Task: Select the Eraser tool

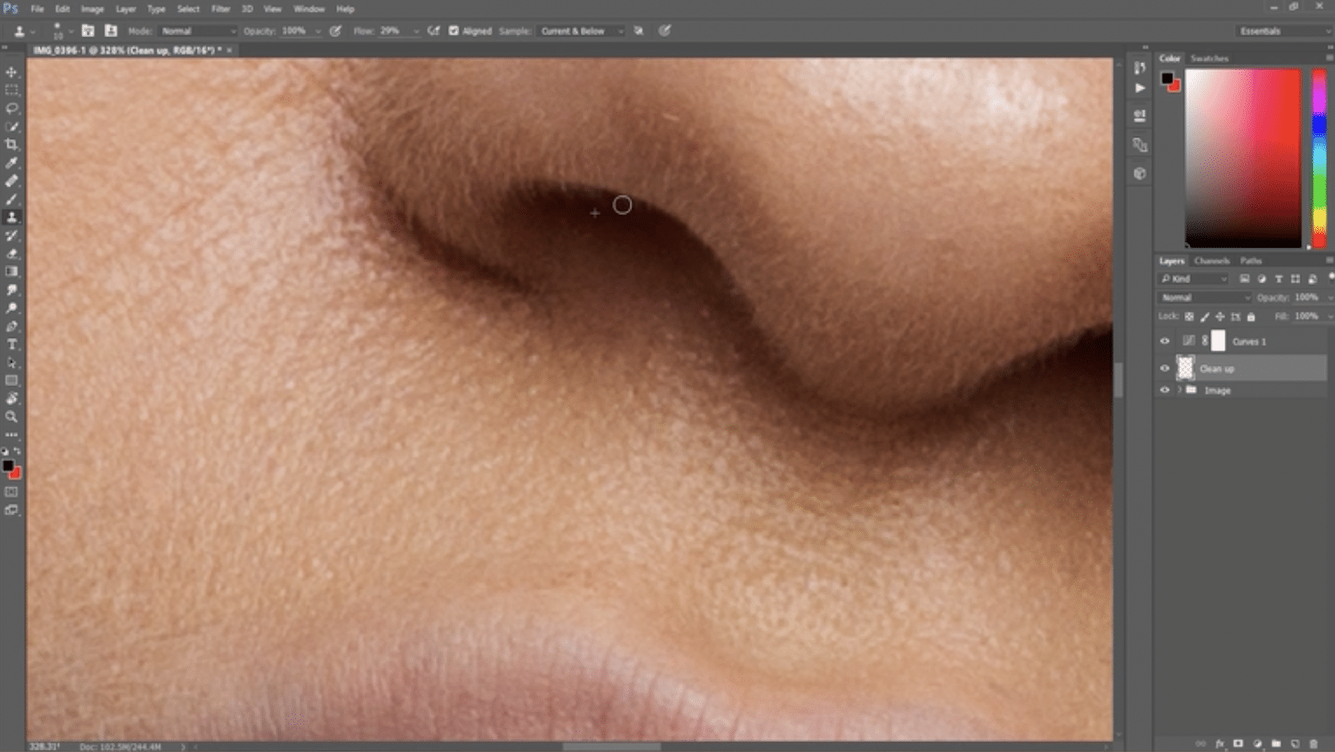Action: [x=12, y=254]
